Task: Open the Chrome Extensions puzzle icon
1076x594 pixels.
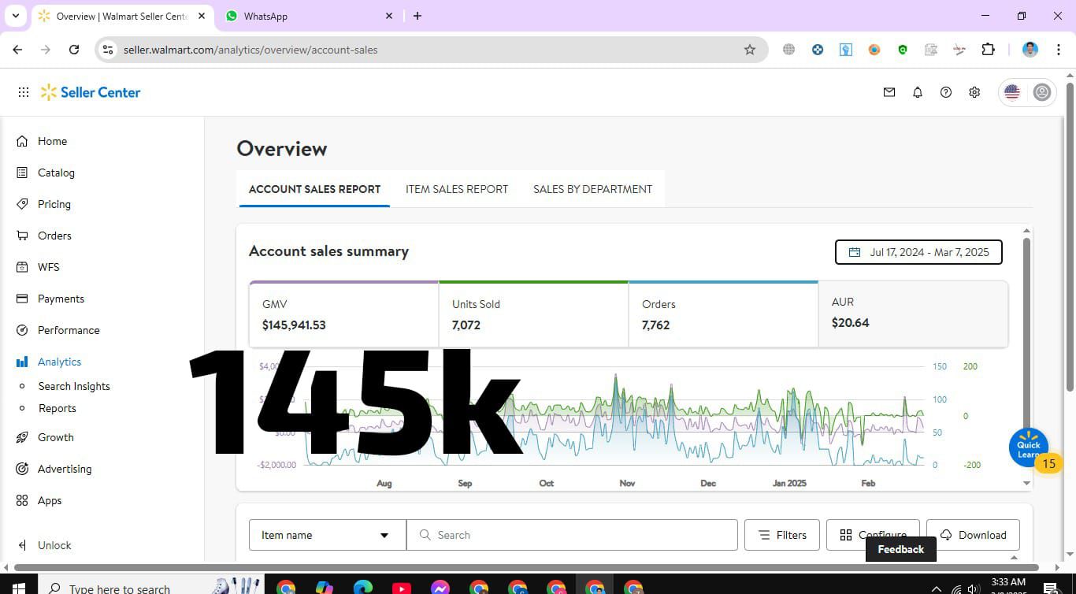Action: click(988, 50)
